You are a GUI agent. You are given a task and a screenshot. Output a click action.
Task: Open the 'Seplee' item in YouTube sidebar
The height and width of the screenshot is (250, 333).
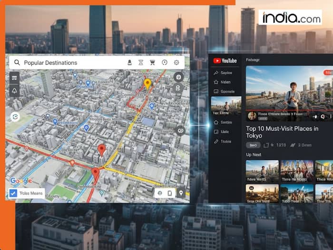[x=226, y=73]
